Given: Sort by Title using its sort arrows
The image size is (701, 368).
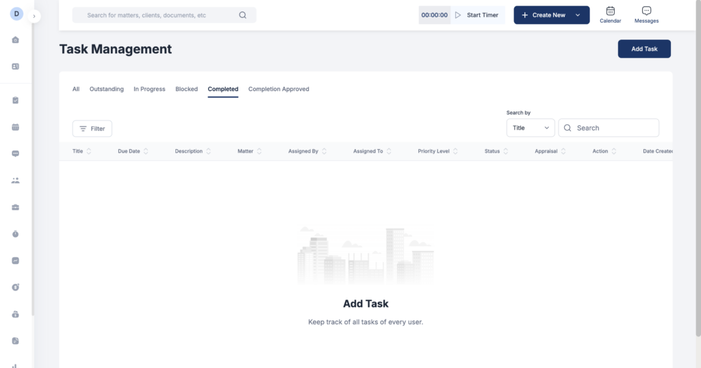Looking at the screenshot, I should point(88,151).
